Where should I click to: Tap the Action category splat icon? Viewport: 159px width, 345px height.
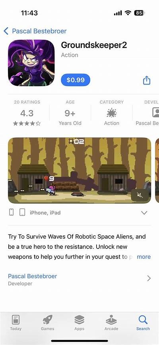coord(112,113)
